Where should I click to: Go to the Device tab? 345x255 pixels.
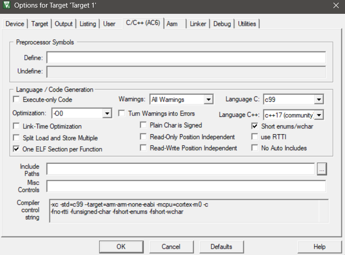point(15,24)
